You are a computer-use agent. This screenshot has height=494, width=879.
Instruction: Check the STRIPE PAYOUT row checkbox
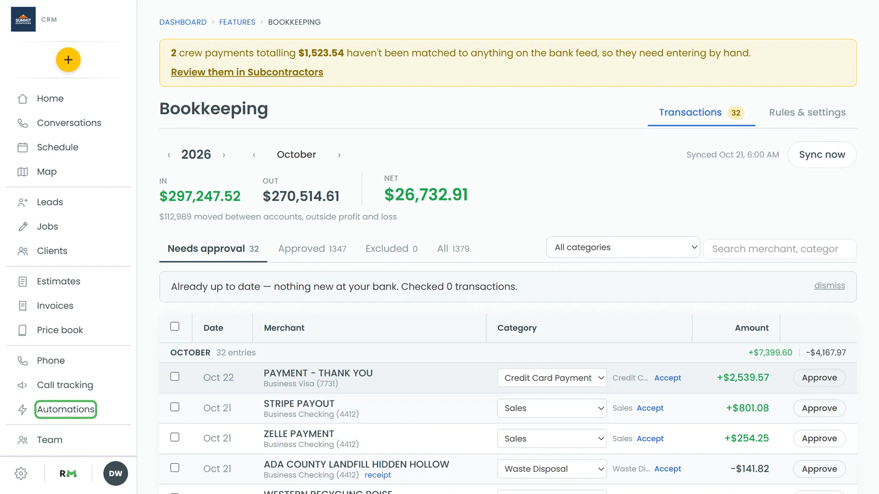point(175,407)
